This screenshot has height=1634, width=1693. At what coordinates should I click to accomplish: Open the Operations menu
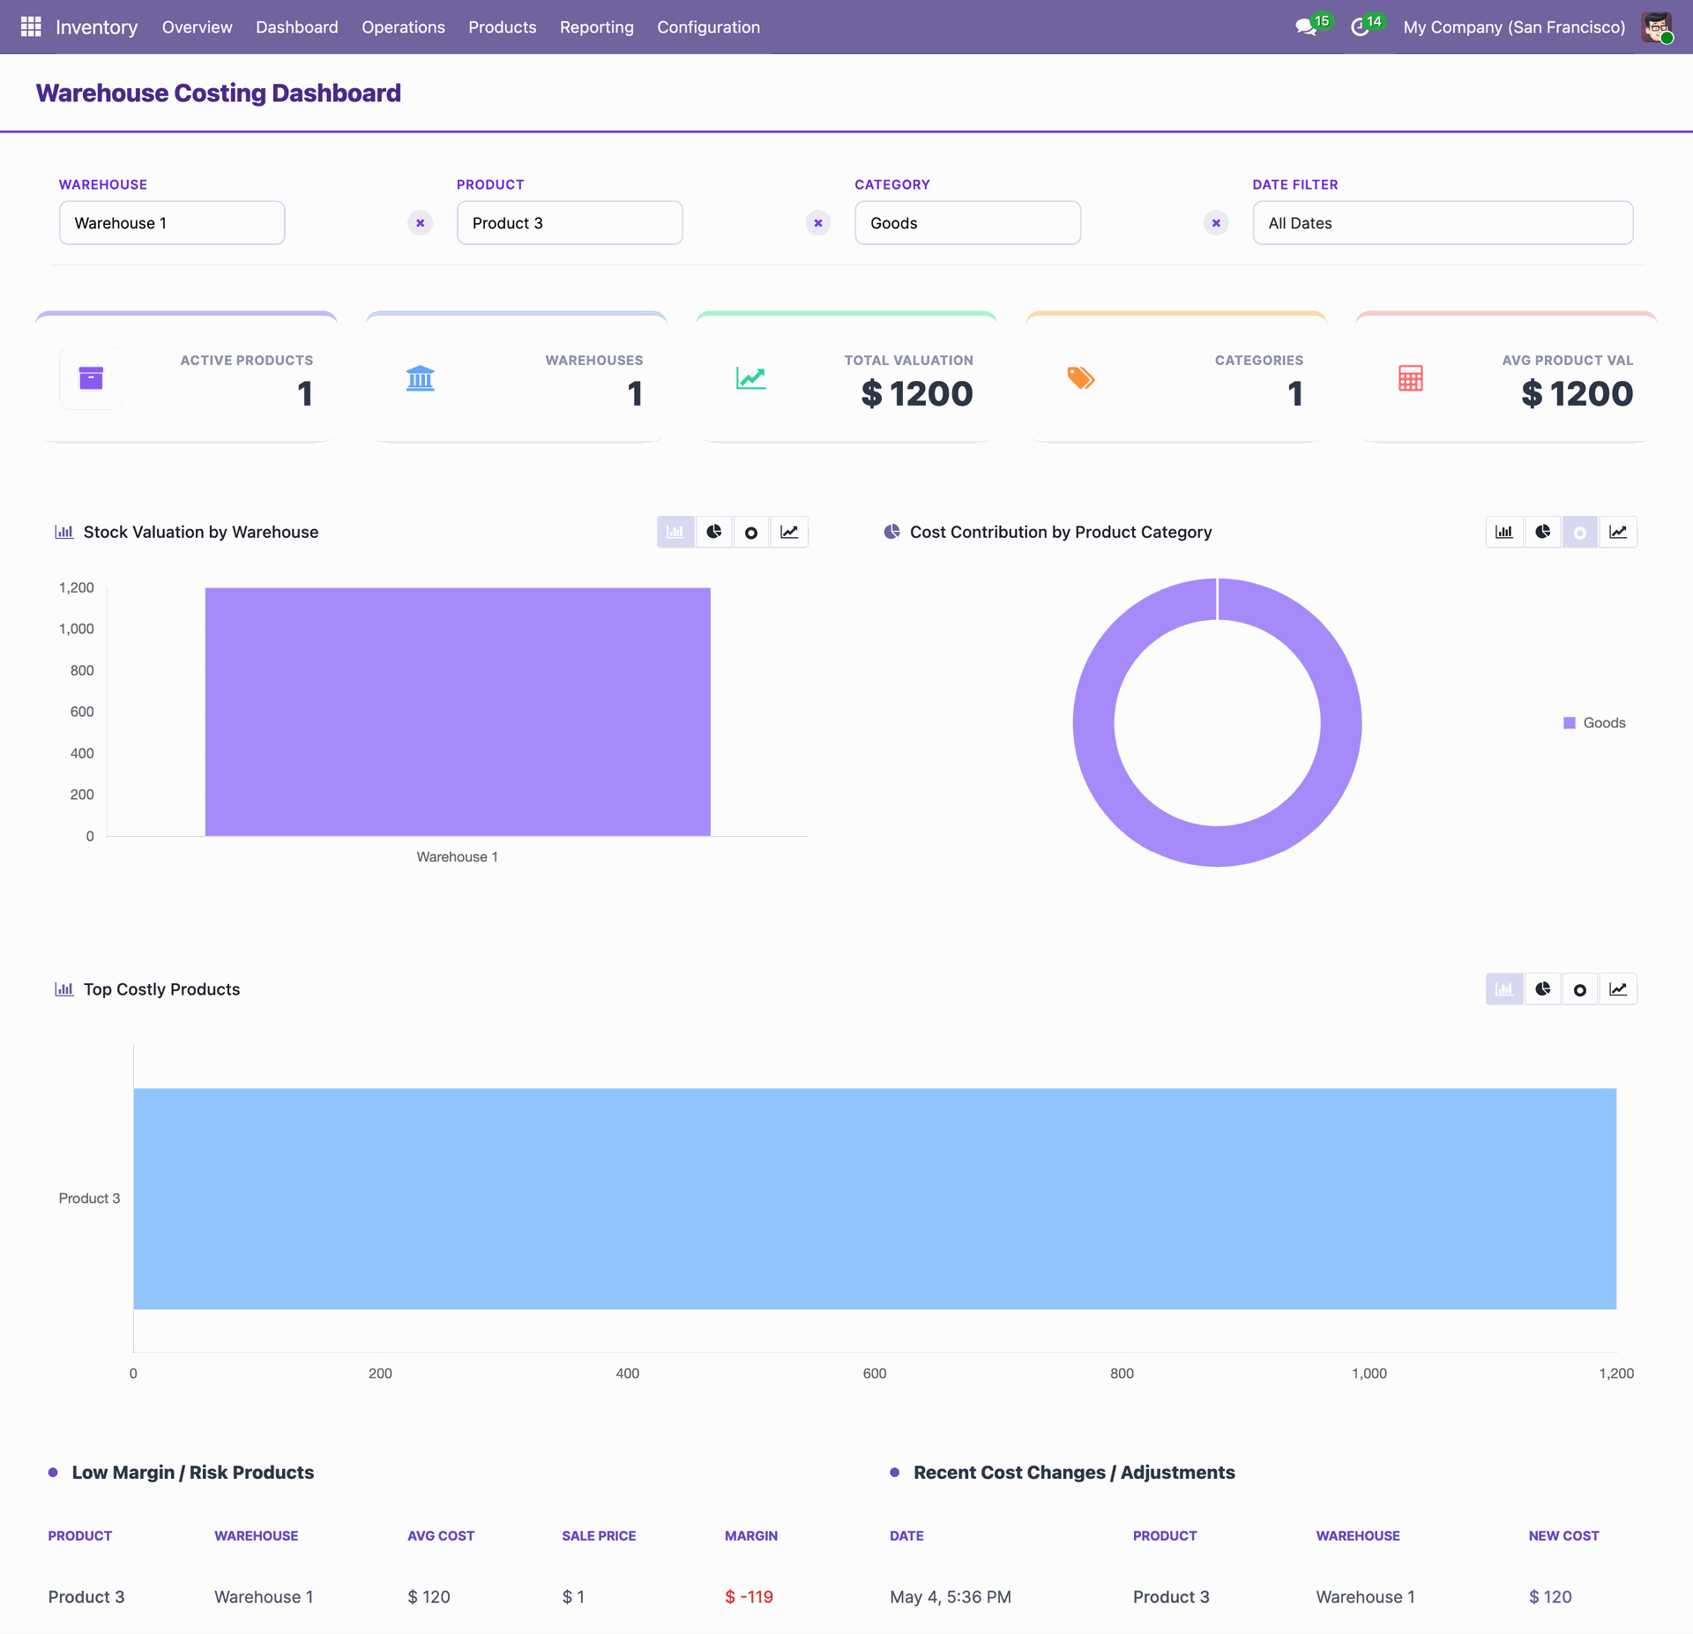coord(403,27)
